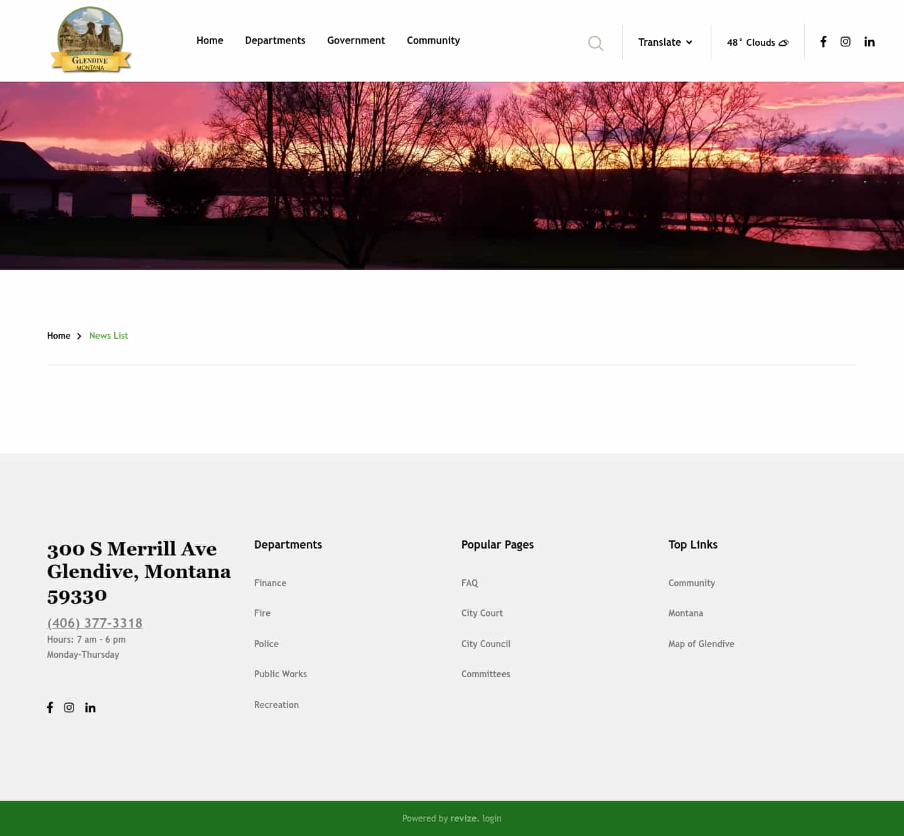Open the Recreation department link
The width and height of the screenshot is (904, 836).
[276, 705]
